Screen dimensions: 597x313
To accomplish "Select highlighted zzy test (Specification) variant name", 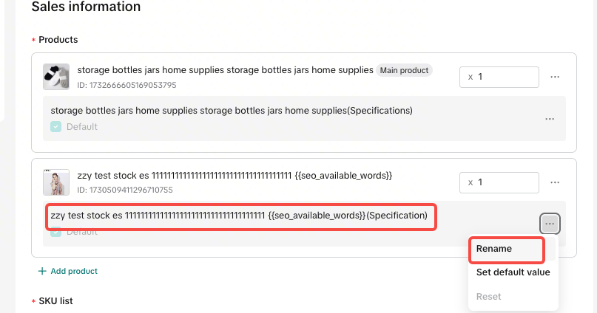I will 239,216.
